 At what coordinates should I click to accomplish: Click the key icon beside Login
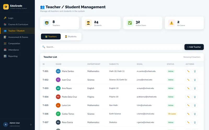(5, 18)
